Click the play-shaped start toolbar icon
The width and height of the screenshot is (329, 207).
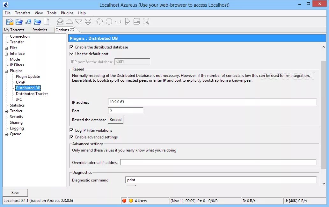click(x=128, y=21)
